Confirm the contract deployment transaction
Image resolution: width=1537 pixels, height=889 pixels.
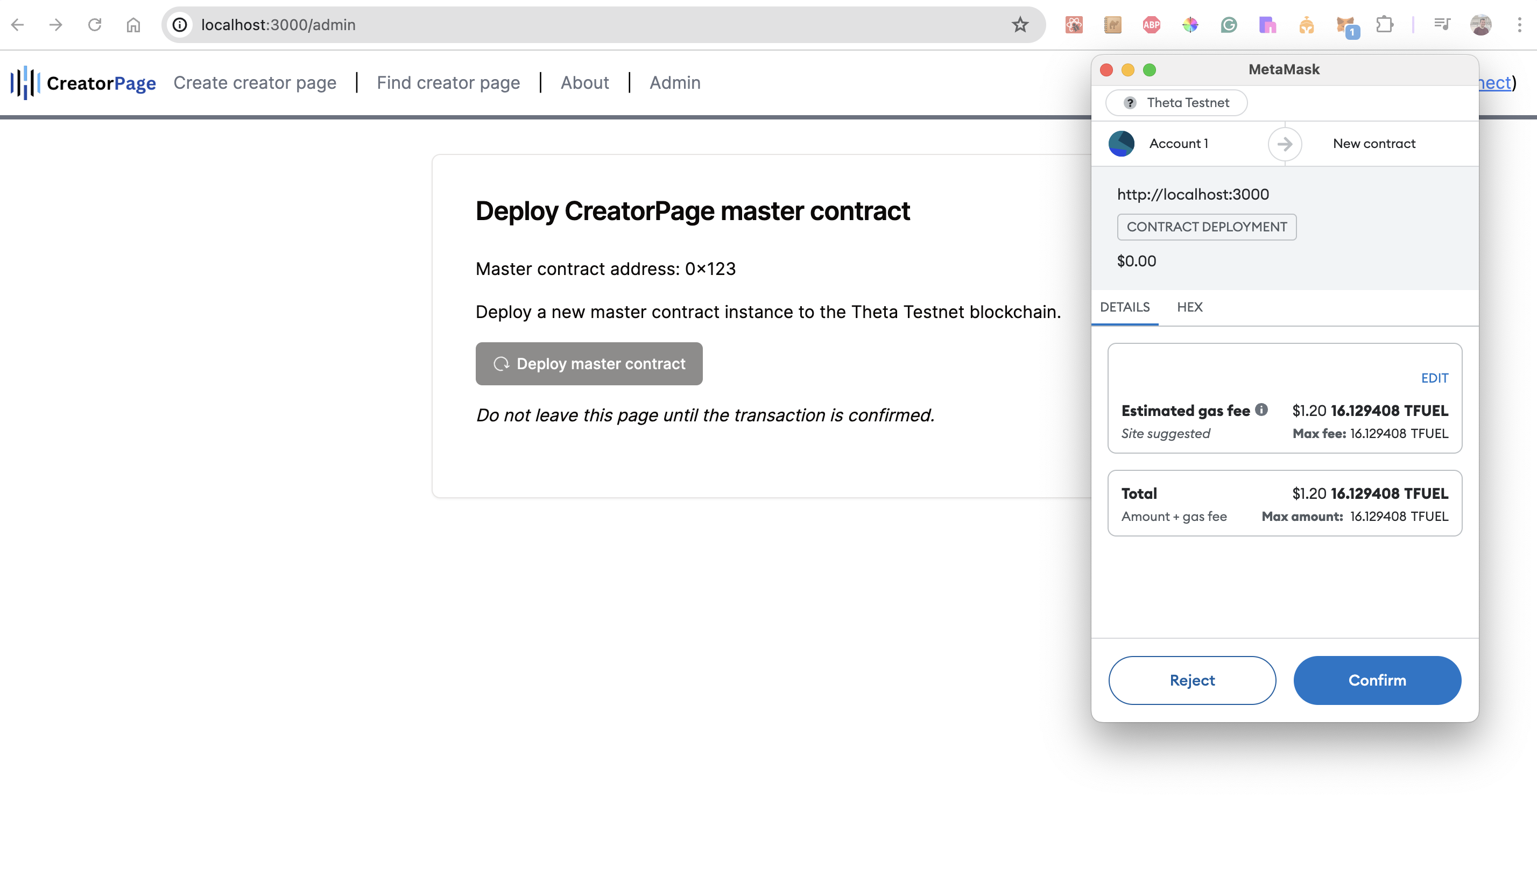[x=1377, y=680]
